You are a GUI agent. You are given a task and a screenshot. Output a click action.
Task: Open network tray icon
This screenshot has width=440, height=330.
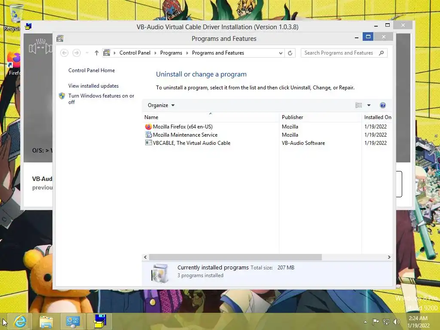pos(386,322)
